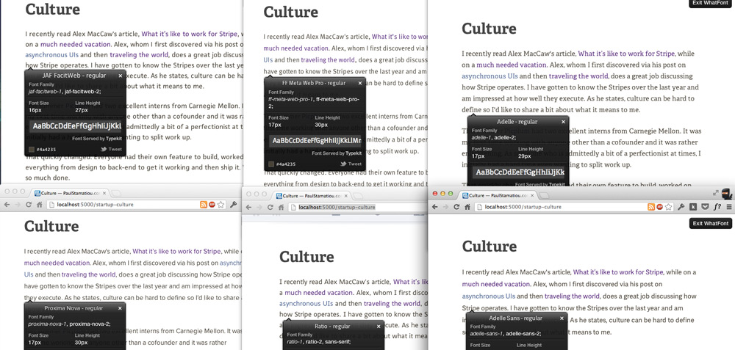
Task: Open 'much needed vacation' link in Ratio window
Action: point(319,293)
